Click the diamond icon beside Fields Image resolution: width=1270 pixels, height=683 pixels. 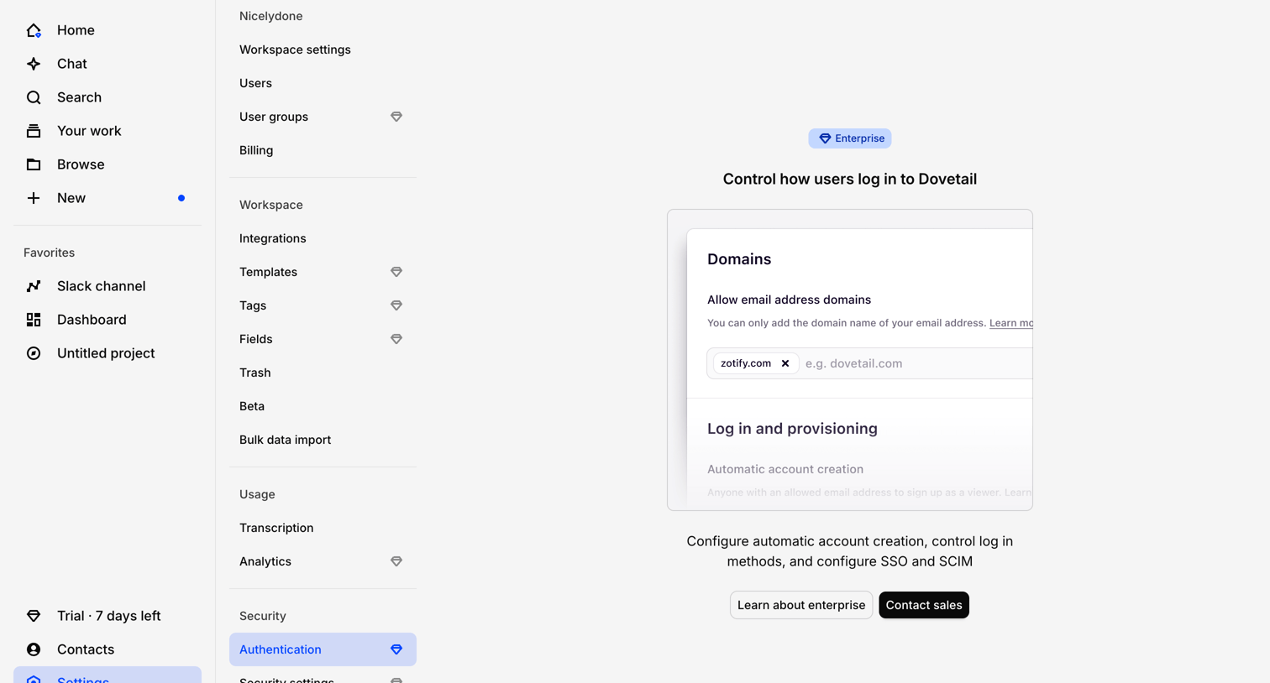pyautogui.click(x=396, y=339)
